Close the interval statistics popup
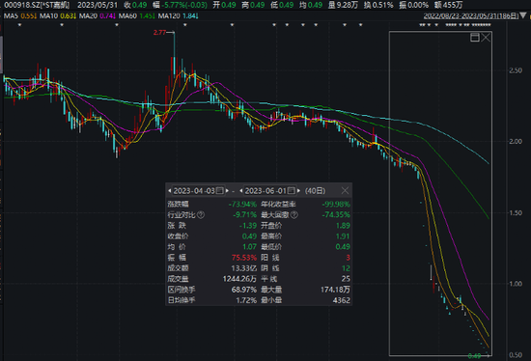Screen dimensions: 531x361 (x=345, y=191)
